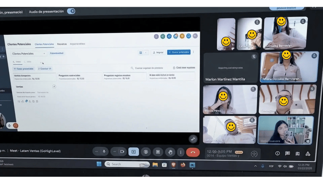This screenshot has height=181, width=323.
Task: Open the second tab after Clientes Potenciales
Action: 62,44
